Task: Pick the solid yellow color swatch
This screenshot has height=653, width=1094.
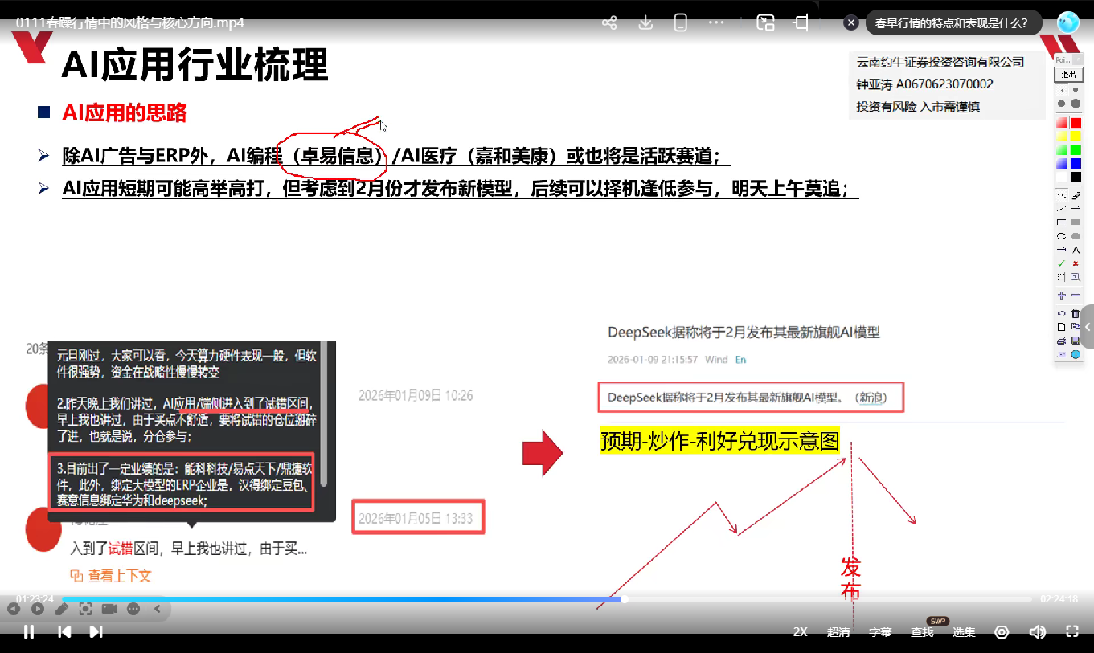Action: tap(1076, 137)
